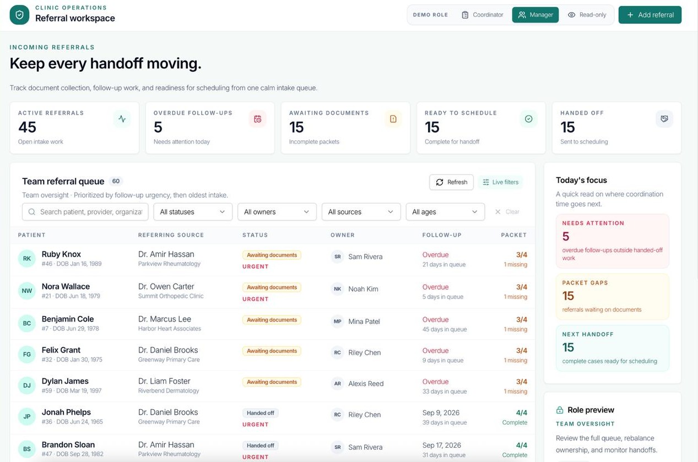Screen dimensions: 698x462
Task: Select the Manager demo role
Action: [535, 15]
